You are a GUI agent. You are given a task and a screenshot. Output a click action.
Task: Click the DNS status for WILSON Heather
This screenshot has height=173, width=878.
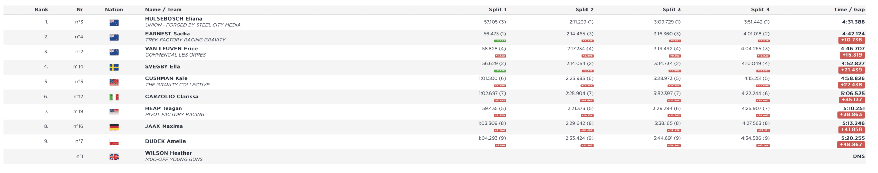tap(858, 156)
